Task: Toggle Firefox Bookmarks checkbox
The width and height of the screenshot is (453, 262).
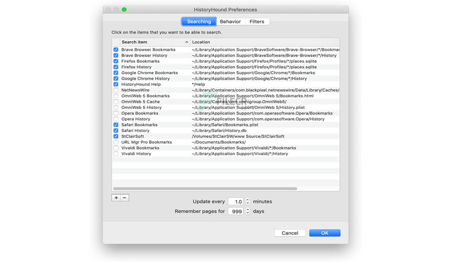Action: point(116,61)
